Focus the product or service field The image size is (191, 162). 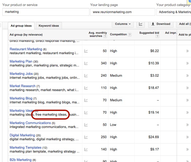click(46, 12)
